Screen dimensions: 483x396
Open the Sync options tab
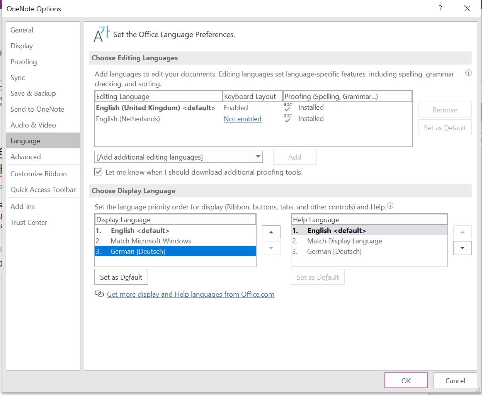[x=43, y=77]
